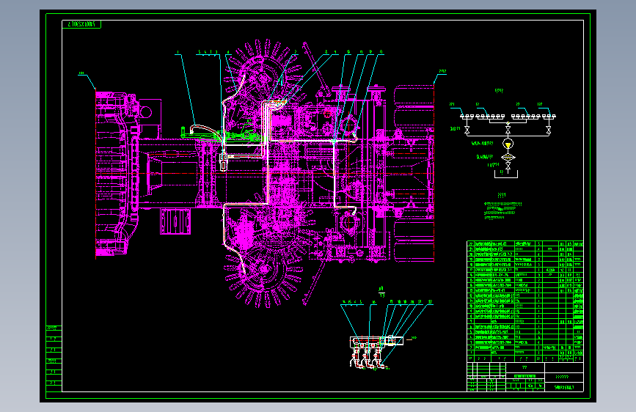Select the leftmost valve symbol in schematic
Image resolution: width=636 pixels, height=412 pixels.
(x=467, y=130)
